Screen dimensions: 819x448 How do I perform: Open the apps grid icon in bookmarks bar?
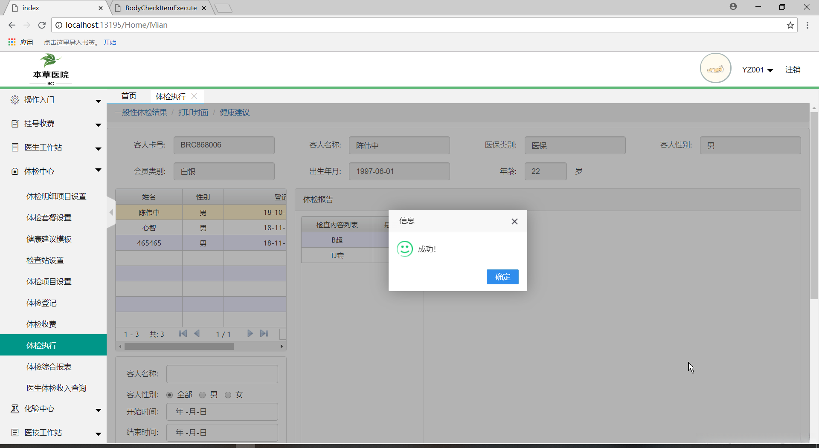click(x=12, y=42)
